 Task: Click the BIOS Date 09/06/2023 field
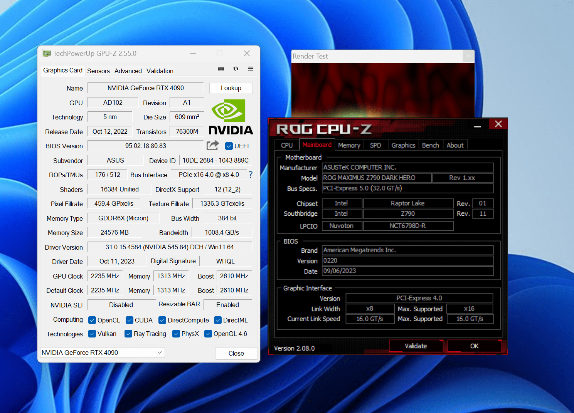407,271
